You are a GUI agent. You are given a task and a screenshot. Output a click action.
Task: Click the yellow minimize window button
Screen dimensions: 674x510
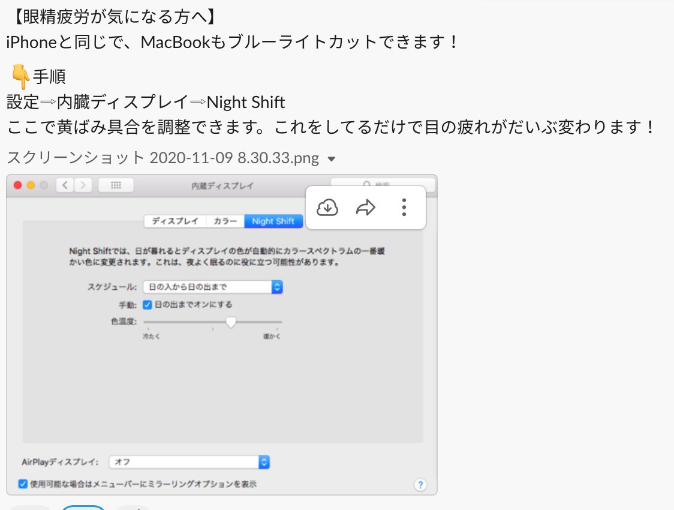(31, 185)
